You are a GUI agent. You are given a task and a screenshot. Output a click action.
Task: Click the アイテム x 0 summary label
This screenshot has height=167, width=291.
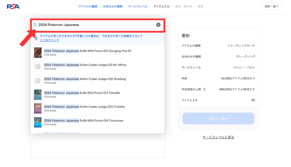click(189, 100)
